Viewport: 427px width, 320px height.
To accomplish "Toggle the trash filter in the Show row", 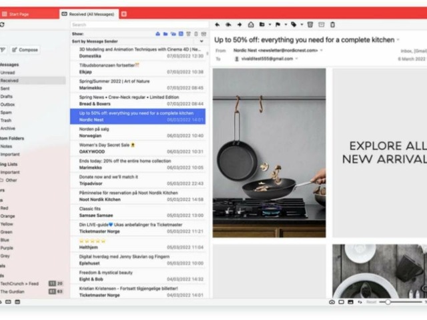I will click(195, 33).
